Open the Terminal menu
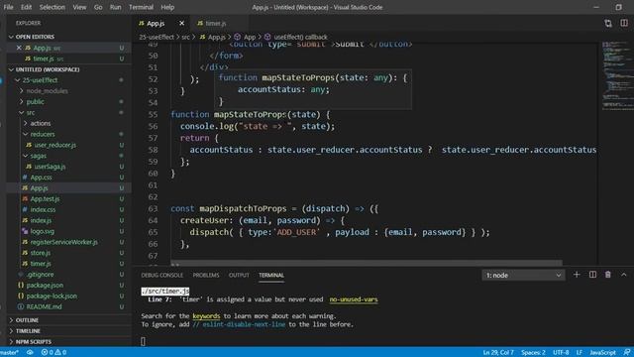 [141, 7]
